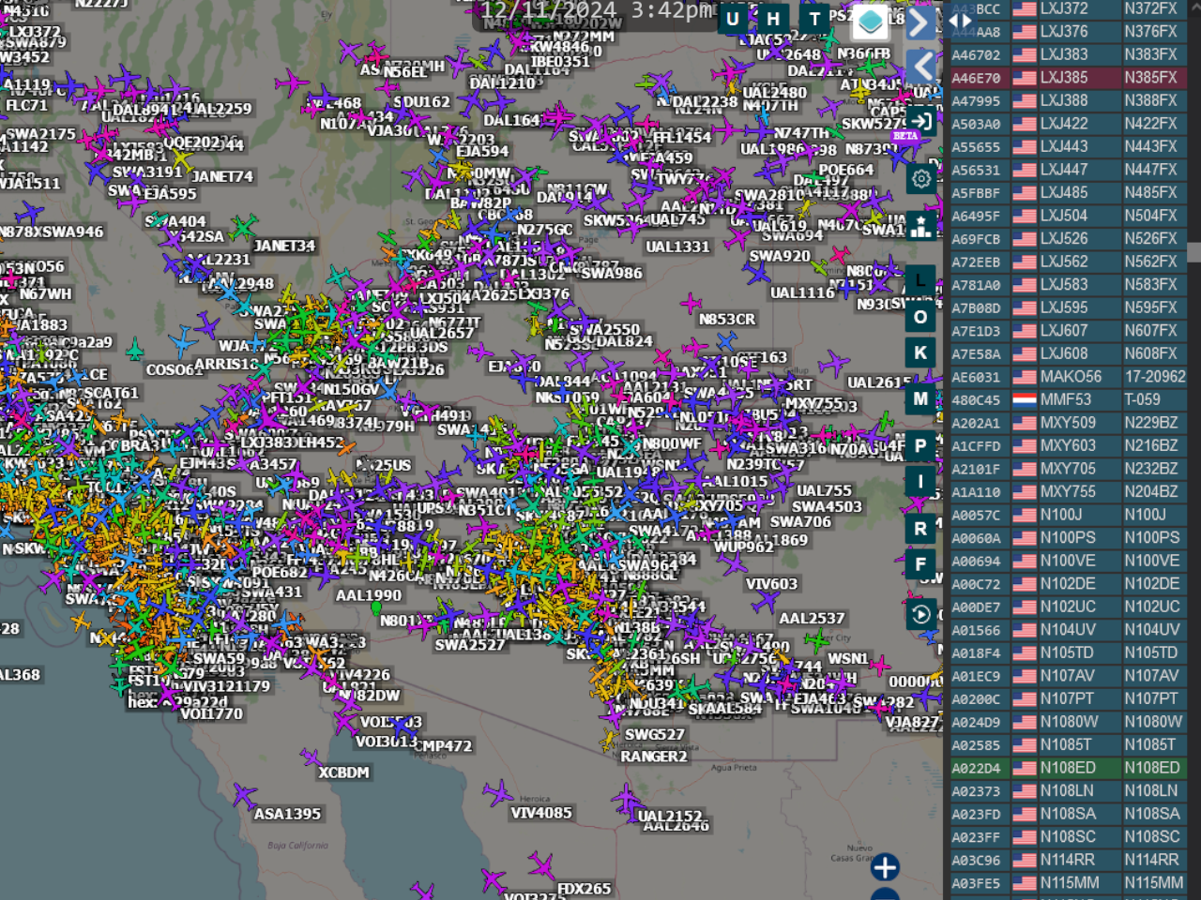Select row N100PS in aircraft table
The height and width of the screenshot is (900, 1201).
pyautogui.click(x=1068, y=538)
